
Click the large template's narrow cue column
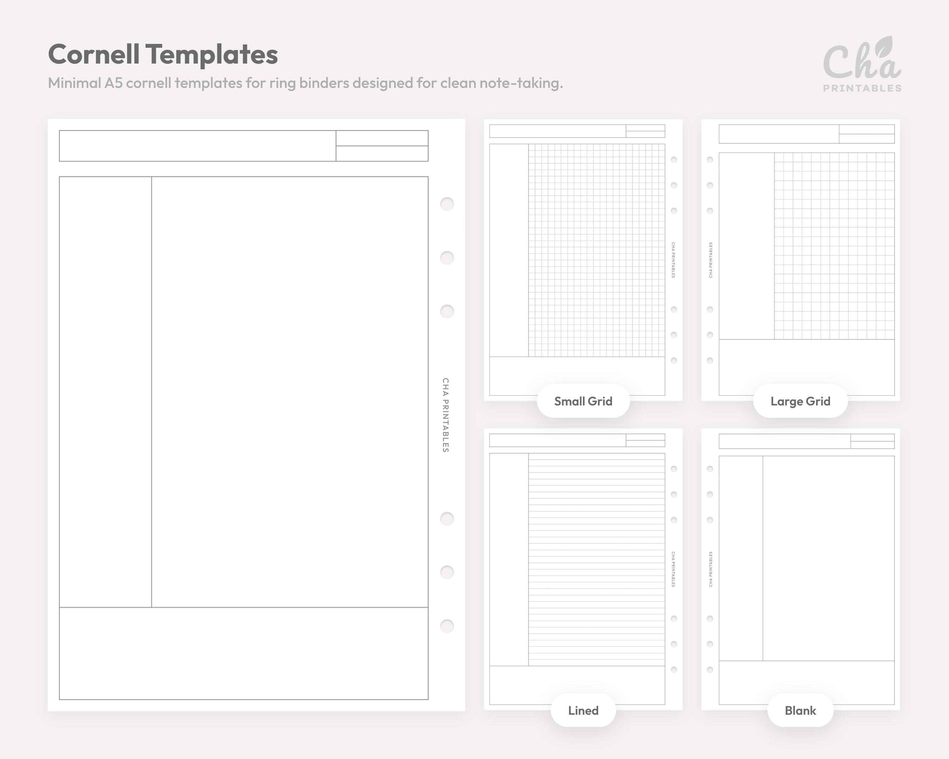tap(106, 392)
